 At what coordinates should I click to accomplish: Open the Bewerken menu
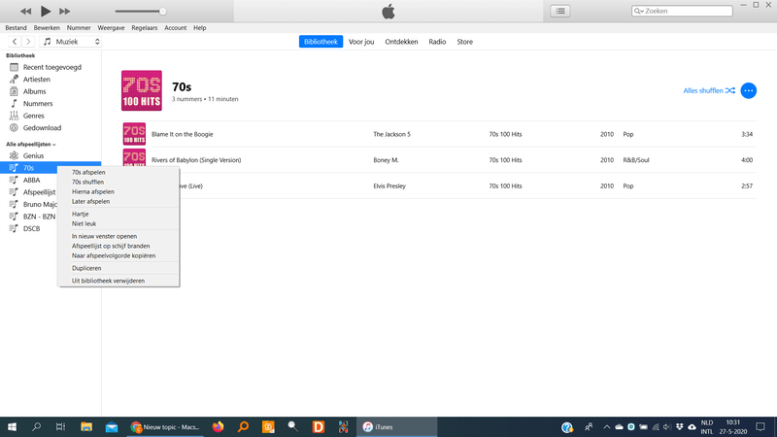coord(47,28)
